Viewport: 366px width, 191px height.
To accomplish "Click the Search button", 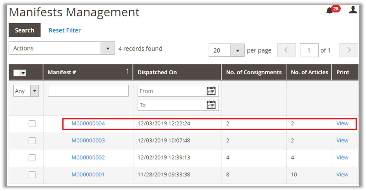I will (x=24, y=30).
